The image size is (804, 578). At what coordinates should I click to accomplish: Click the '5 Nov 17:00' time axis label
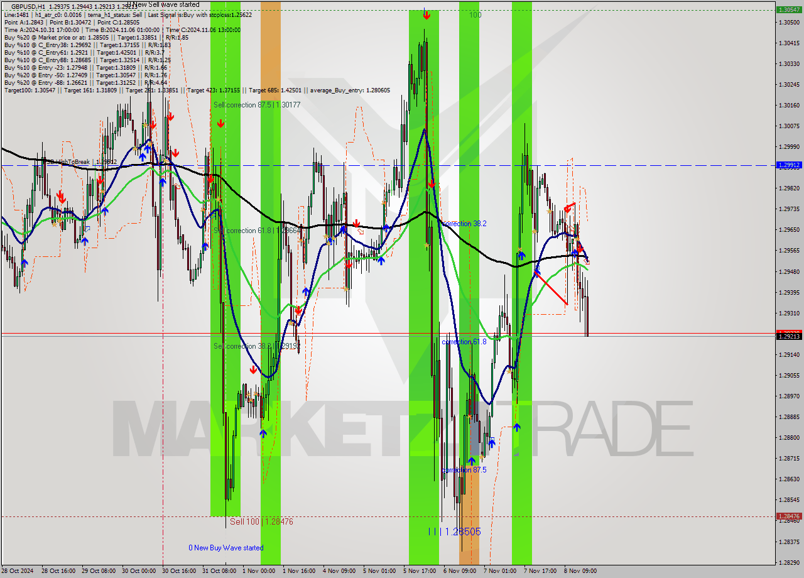click(420, 571)
